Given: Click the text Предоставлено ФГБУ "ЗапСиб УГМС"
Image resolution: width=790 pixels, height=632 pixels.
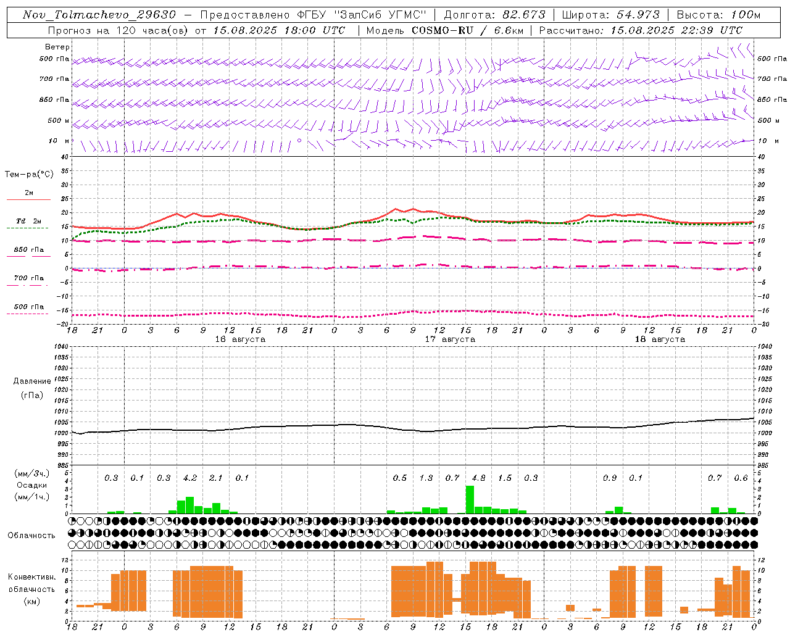Looking at the screenshot, I should (314, 15).
